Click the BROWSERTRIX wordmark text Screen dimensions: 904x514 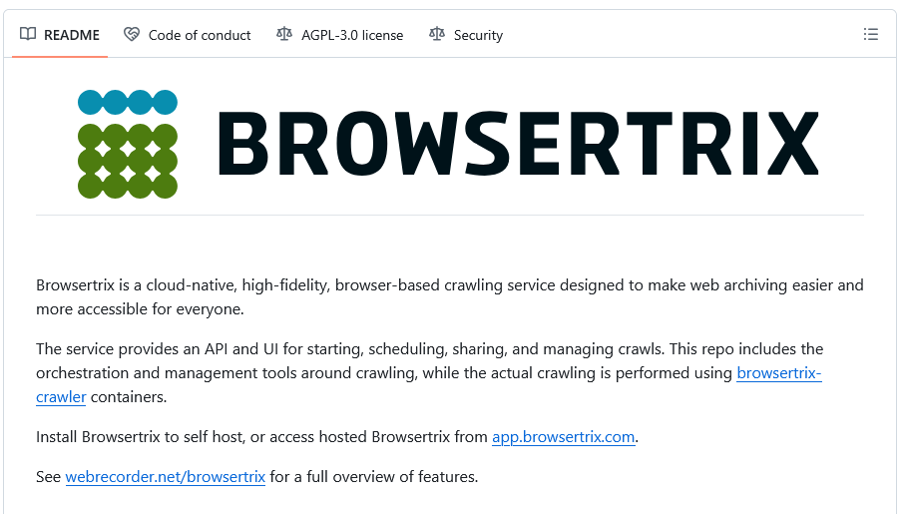click(x=519, y=146)
